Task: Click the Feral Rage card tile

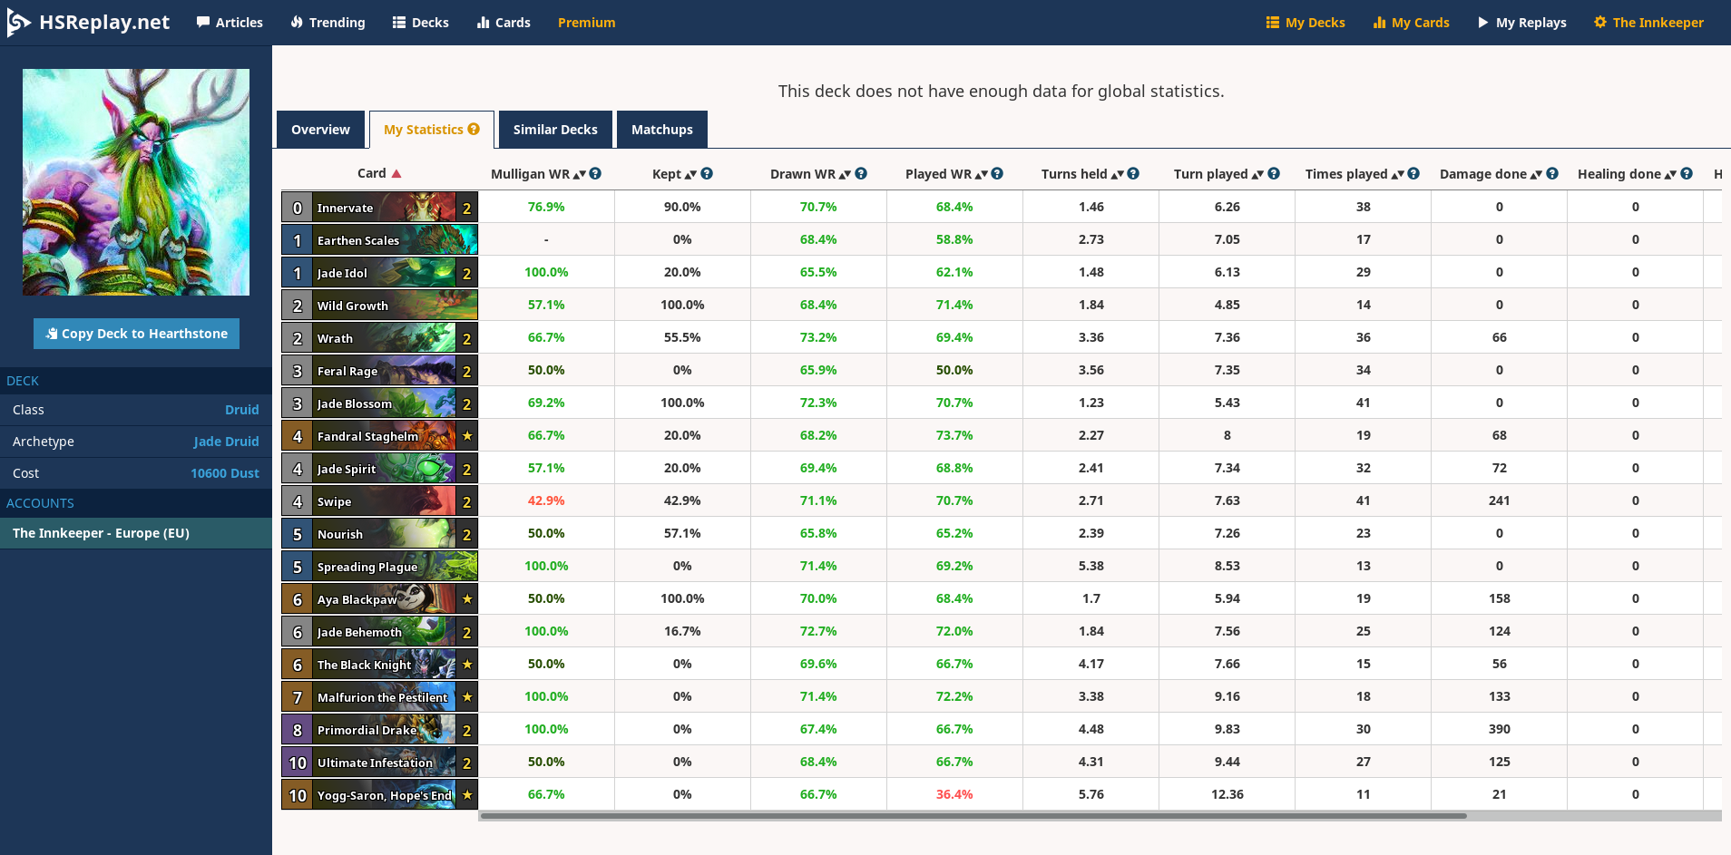Action: click(x=379, y=371)
